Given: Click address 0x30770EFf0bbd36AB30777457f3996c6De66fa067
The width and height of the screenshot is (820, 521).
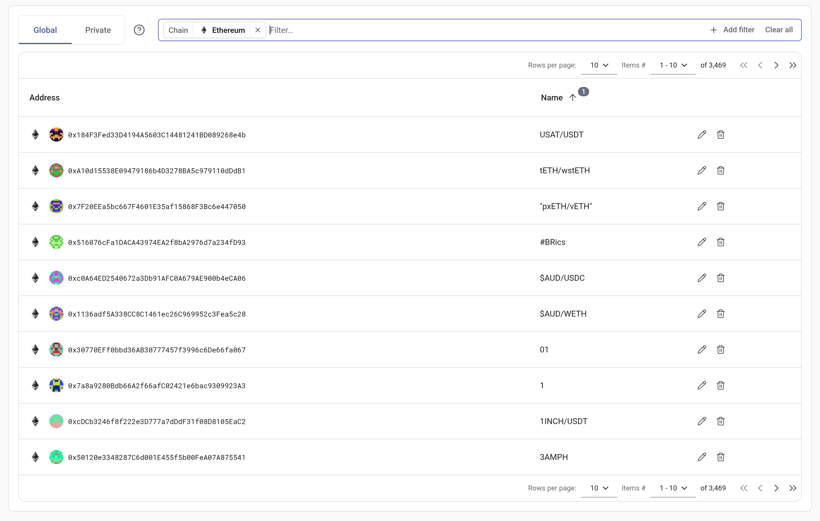Looking at the screenshot, I should point(157,350).
